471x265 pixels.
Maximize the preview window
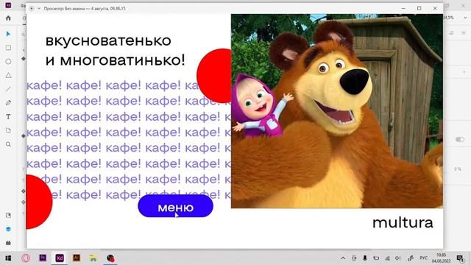pos(419,8)
